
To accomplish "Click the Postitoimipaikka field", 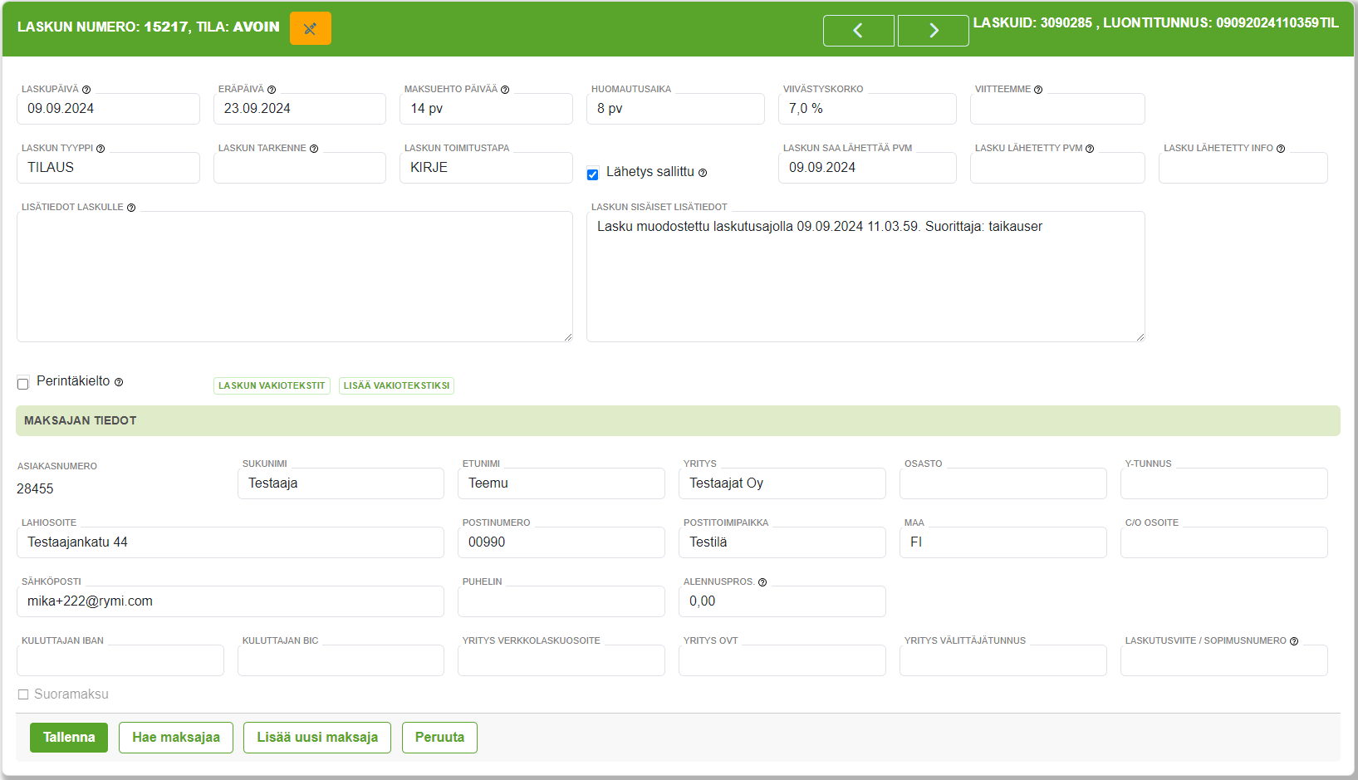I will pyautogui.click(x=782, y=542).
